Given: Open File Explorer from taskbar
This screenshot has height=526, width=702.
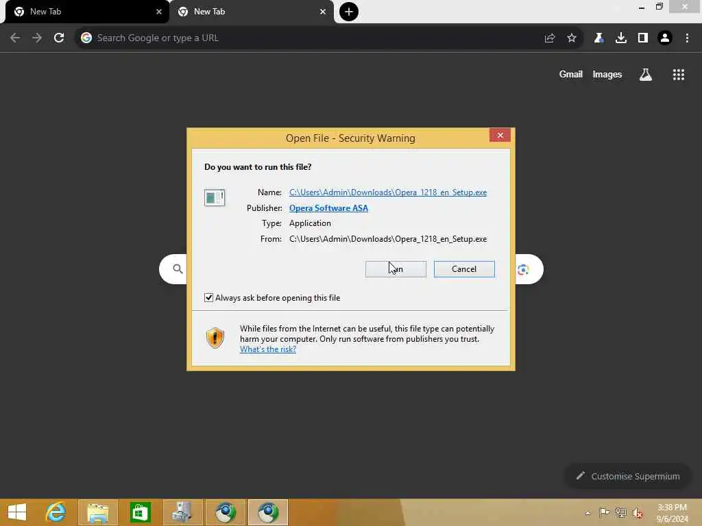Looking at the screenshot, I should [x=97, y=512].
